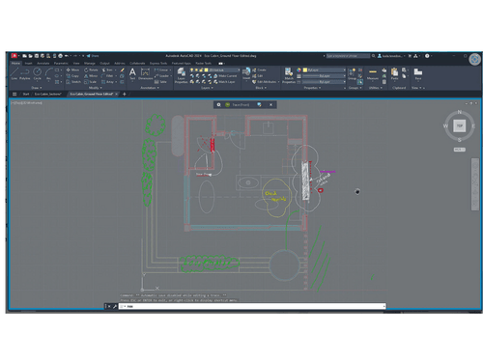This screenshot has height=362, width=483.
Task: Expand the Utilities panel
Action: pyautogui.click(x=376, y=88)
